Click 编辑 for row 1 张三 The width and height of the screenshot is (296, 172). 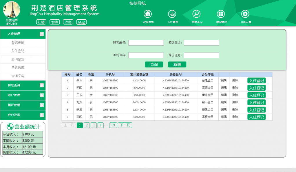coord(224,80)
